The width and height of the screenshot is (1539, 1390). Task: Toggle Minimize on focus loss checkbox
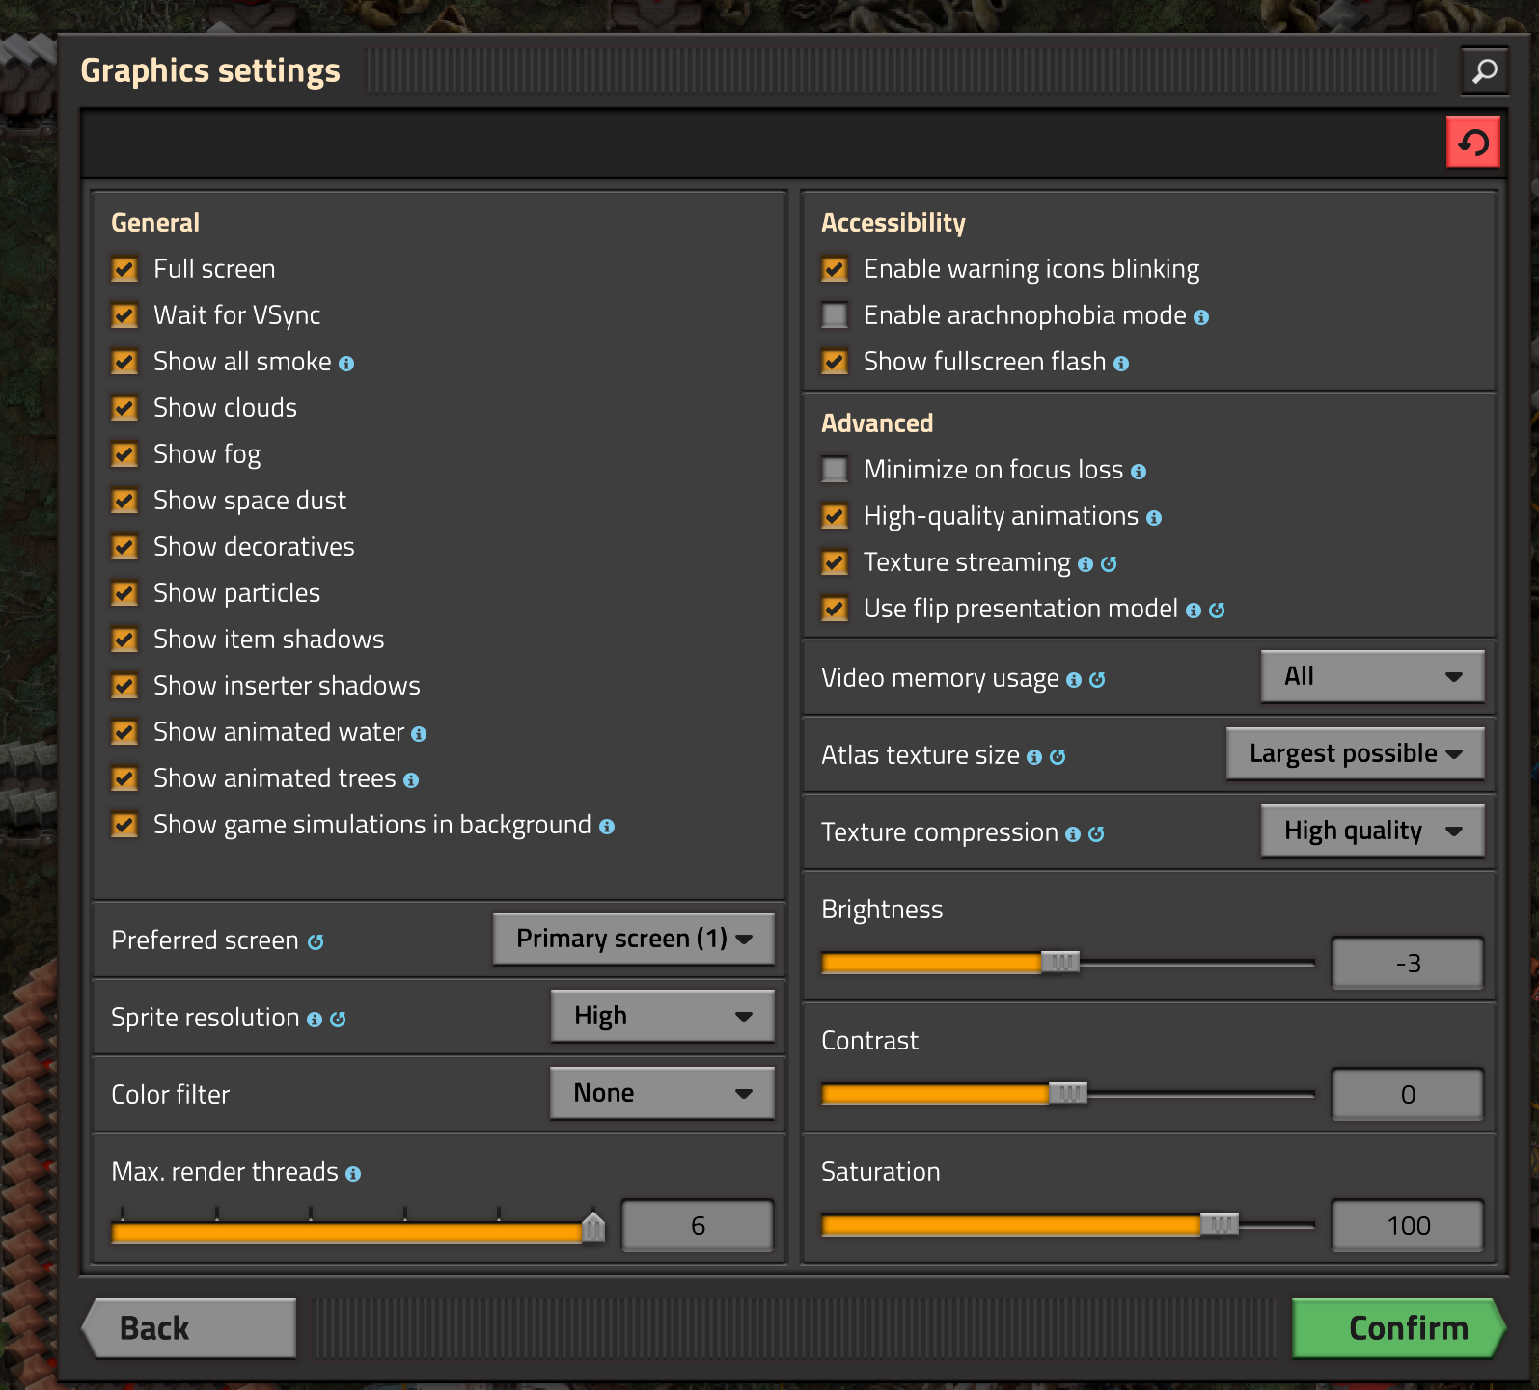835,470
